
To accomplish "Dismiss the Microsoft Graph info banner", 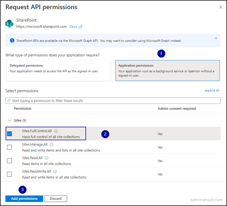I will click(216, 38).
